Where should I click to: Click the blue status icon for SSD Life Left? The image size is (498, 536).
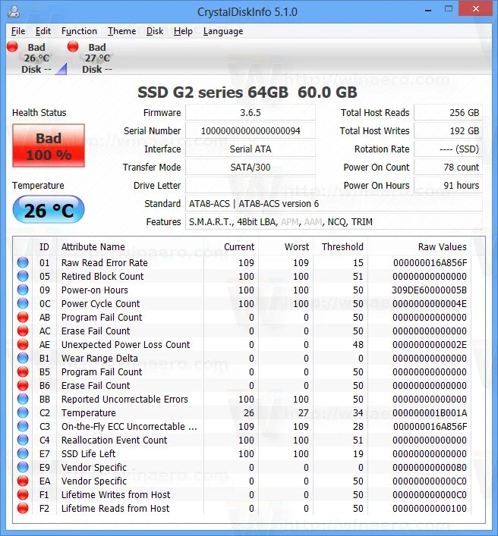23,453
